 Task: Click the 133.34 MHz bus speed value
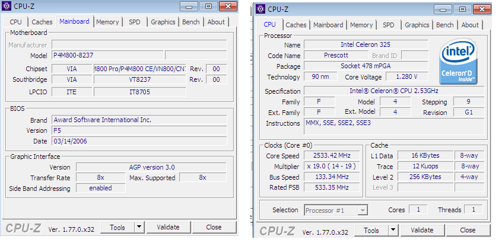[x=332, y=177]
